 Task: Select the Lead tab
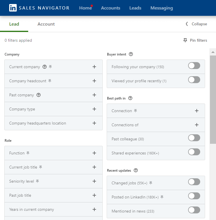tap(14, 24)
